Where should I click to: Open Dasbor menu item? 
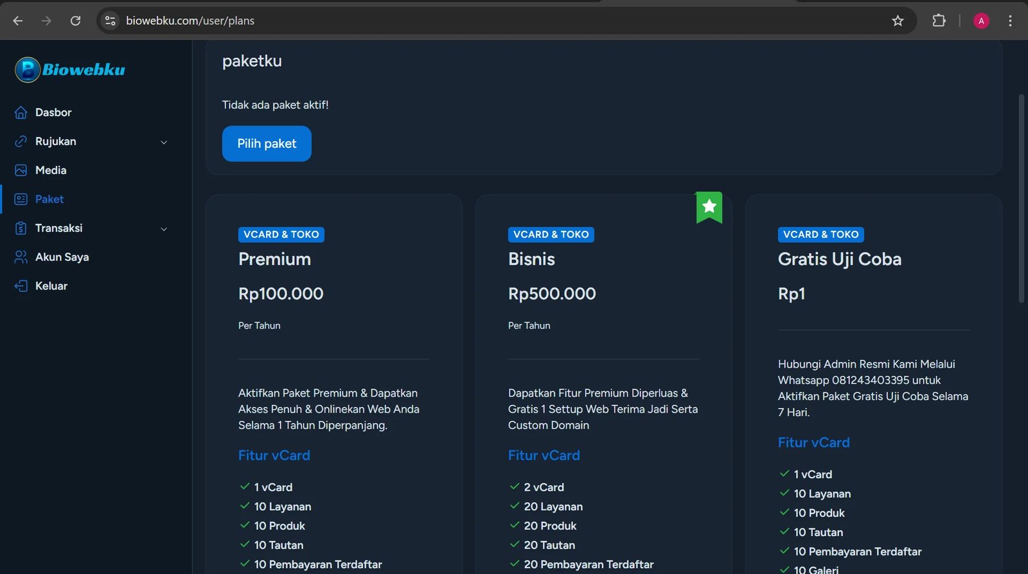coord(53,112)
